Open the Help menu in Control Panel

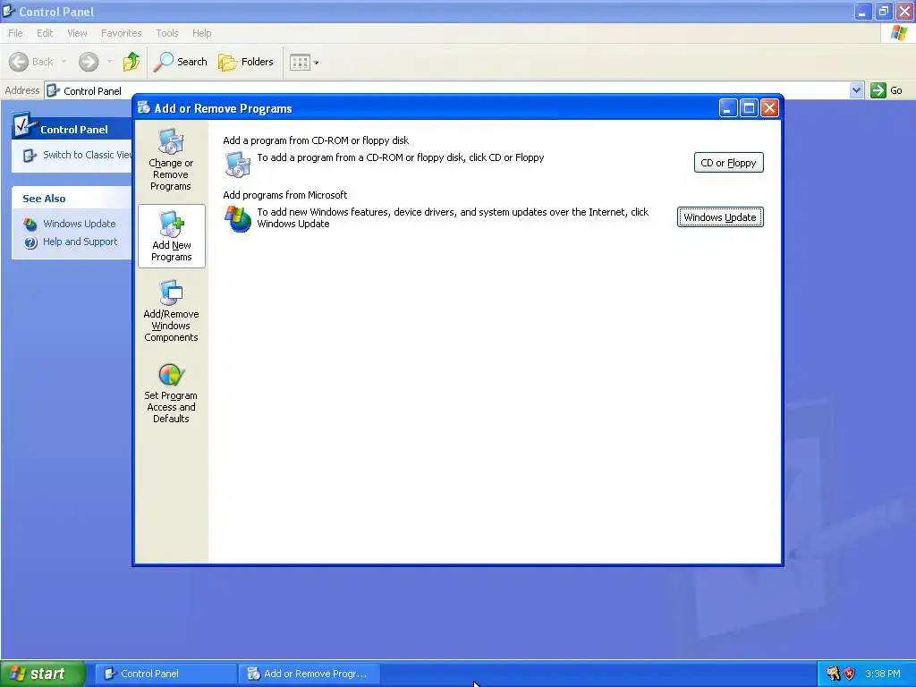(201, 33)
